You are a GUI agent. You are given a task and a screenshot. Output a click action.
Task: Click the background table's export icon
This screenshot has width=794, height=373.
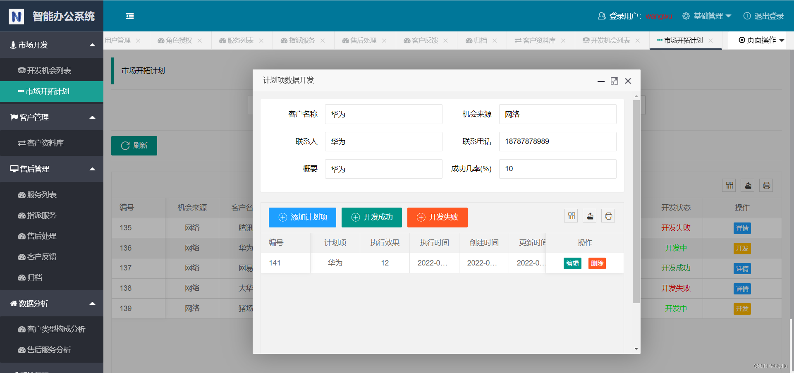coord(748,185)
